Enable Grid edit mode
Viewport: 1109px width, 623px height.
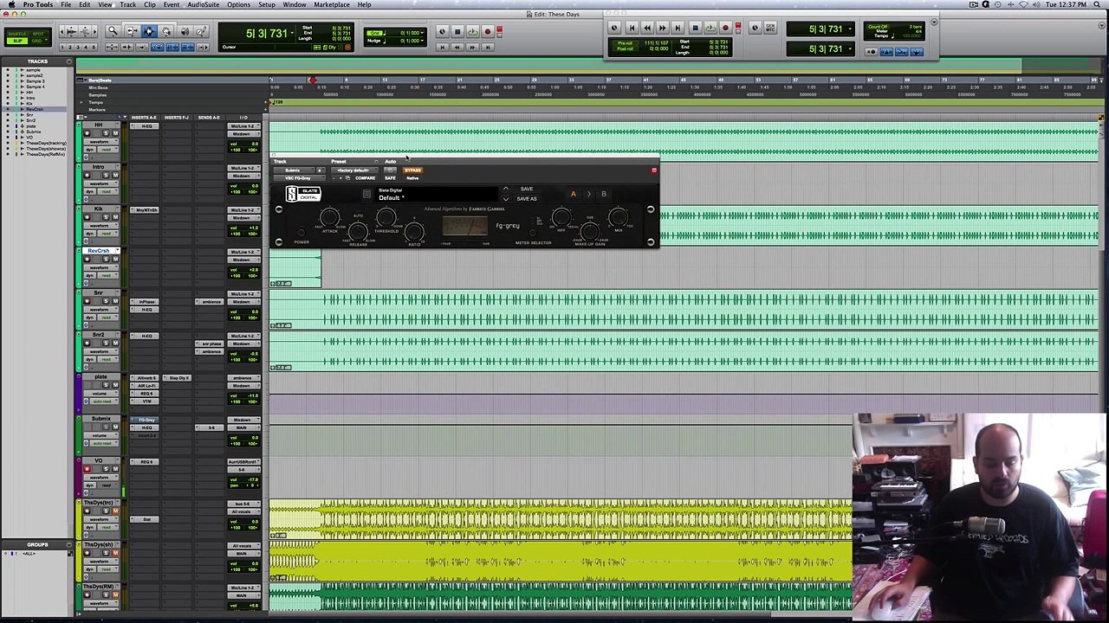click(36, 41)
